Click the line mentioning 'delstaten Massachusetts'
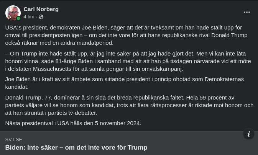This screenshot has width=258, height=155. coord(94,69)
